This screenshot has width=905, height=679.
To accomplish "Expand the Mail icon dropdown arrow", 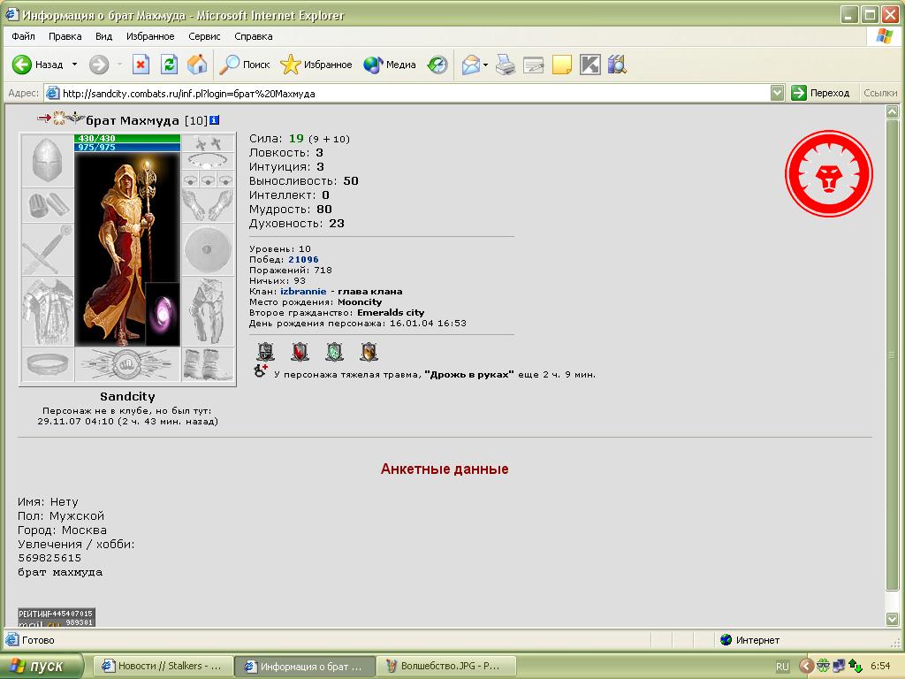I will pyautogui.click(x=485, y=65).
